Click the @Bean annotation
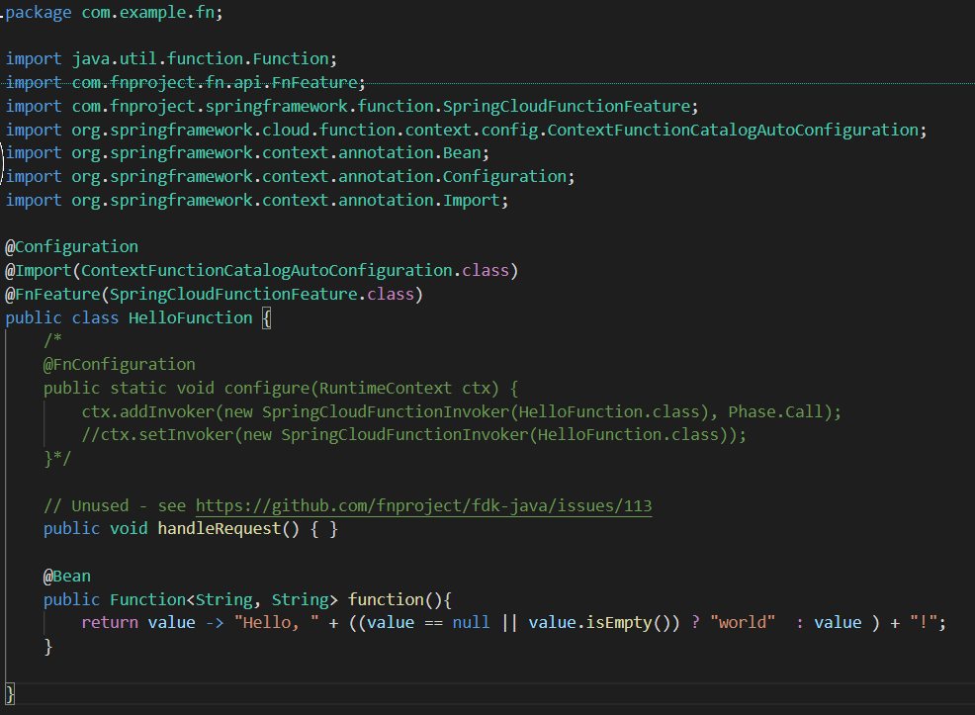This screenshot has height=715, width=975. [x=67, y=577]
